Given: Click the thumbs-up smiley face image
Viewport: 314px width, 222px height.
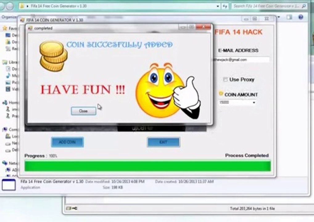Looking at the screenshot, I should coord(168,90).
